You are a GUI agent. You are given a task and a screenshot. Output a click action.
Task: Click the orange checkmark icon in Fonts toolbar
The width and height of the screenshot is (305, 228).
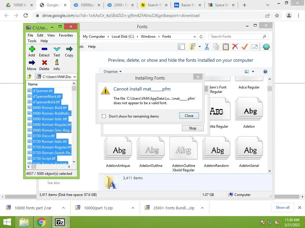pos(245,47)
